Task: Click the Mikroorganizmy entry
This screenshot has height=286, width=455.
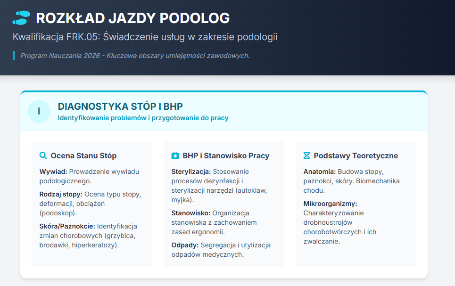Action: [x=339, y=222]
